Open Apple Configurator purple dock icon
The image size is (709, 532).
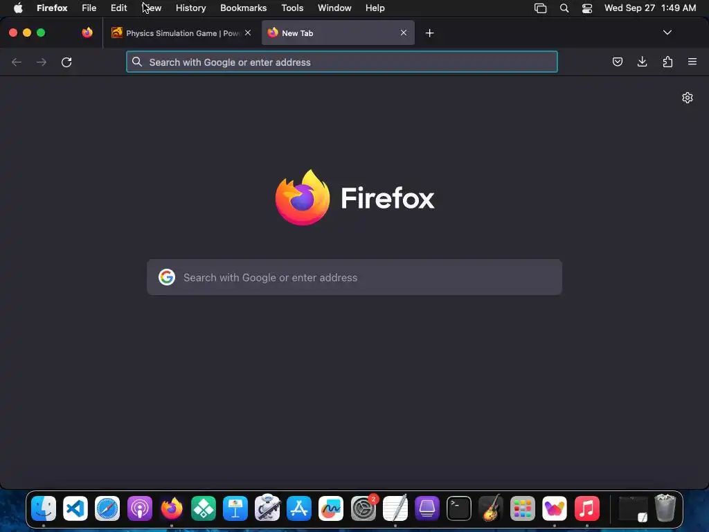click(x=427, y=508)
